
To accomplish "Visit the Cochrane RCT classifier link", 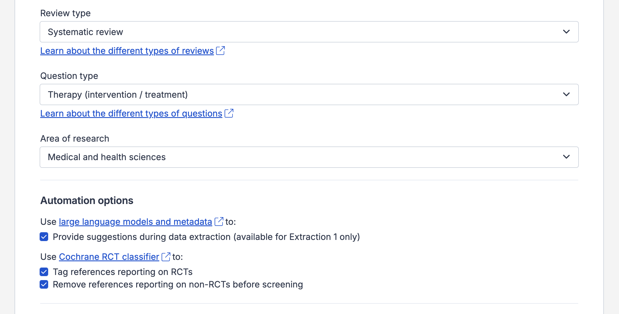I will 109,257.
